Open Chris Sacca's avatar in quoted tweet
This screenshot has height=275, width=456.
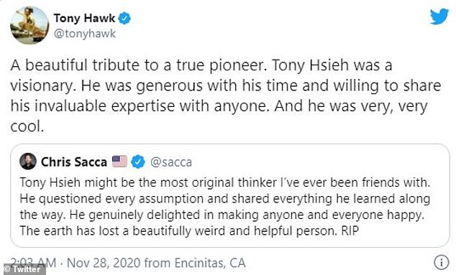coord(28,162)
